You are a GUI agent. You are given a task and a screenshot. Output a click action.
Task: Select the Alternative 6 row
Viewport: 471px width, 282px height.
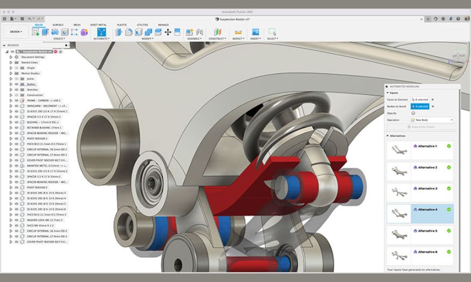point(420,256)
